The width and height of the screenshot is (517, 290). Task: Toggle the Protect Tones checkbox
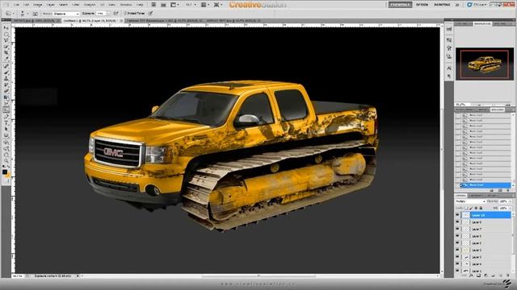coord(125,13)
